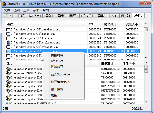
Task: Switch to the [异常] tab
Action: 101,16
